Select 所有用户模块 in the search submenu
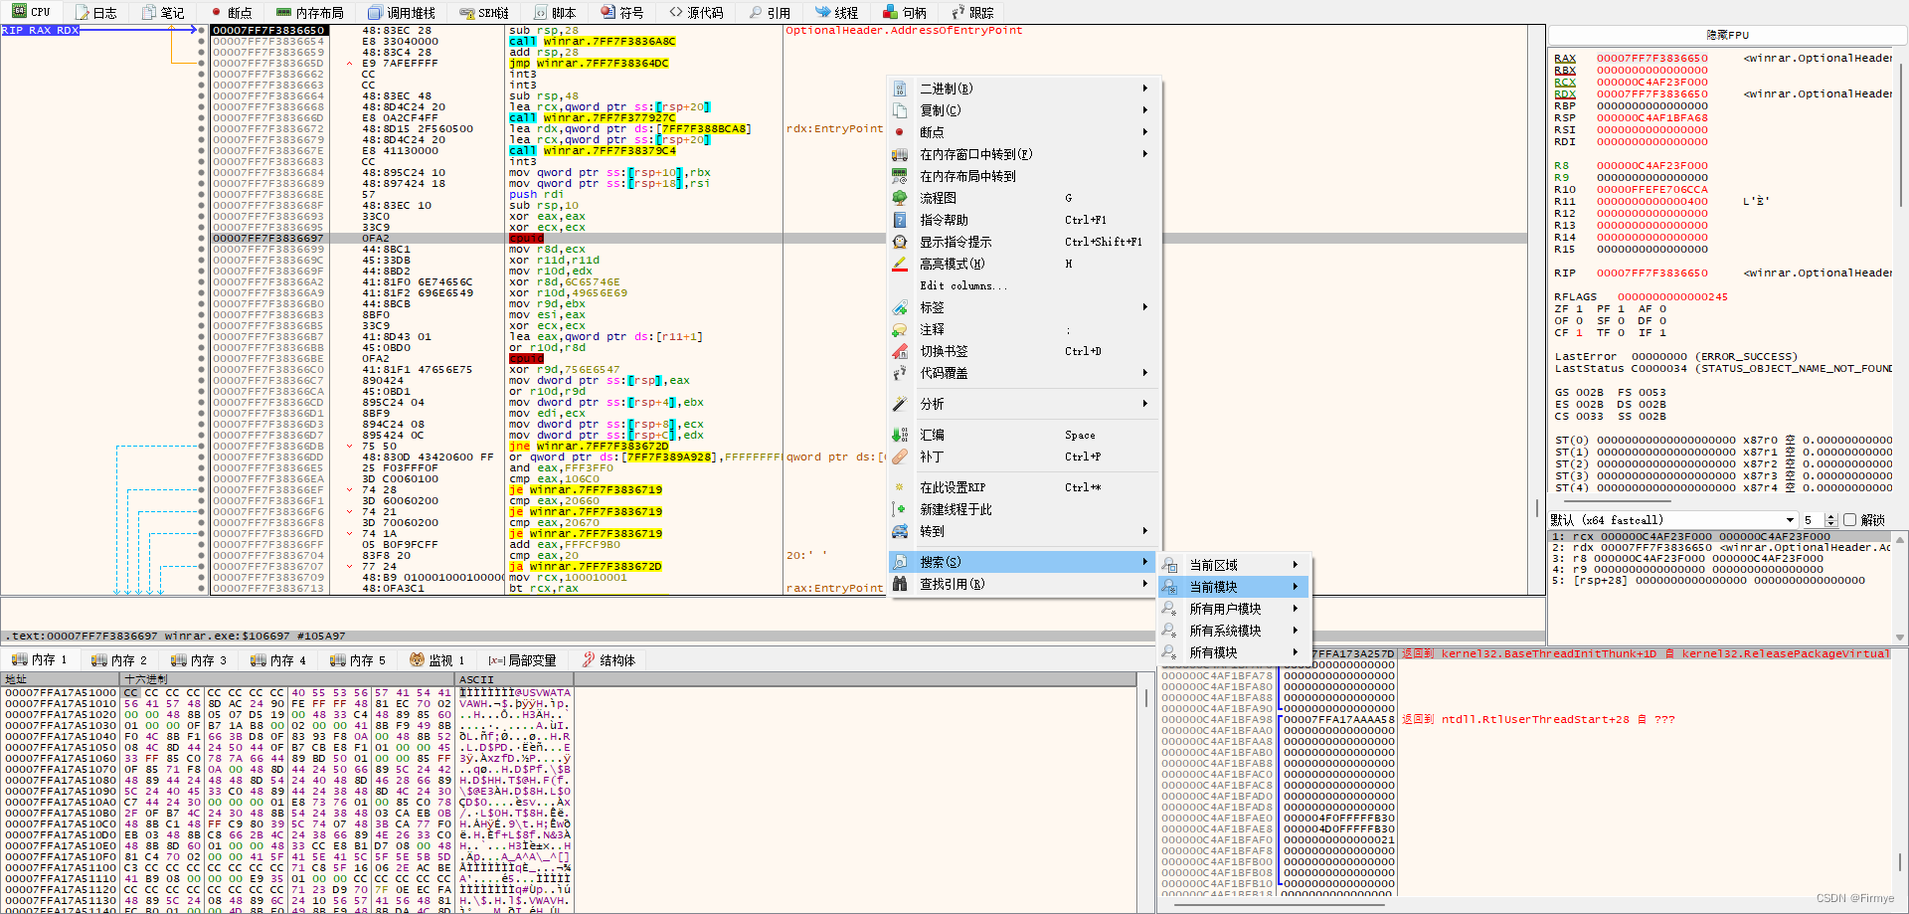 click(x=1234, y=609)
